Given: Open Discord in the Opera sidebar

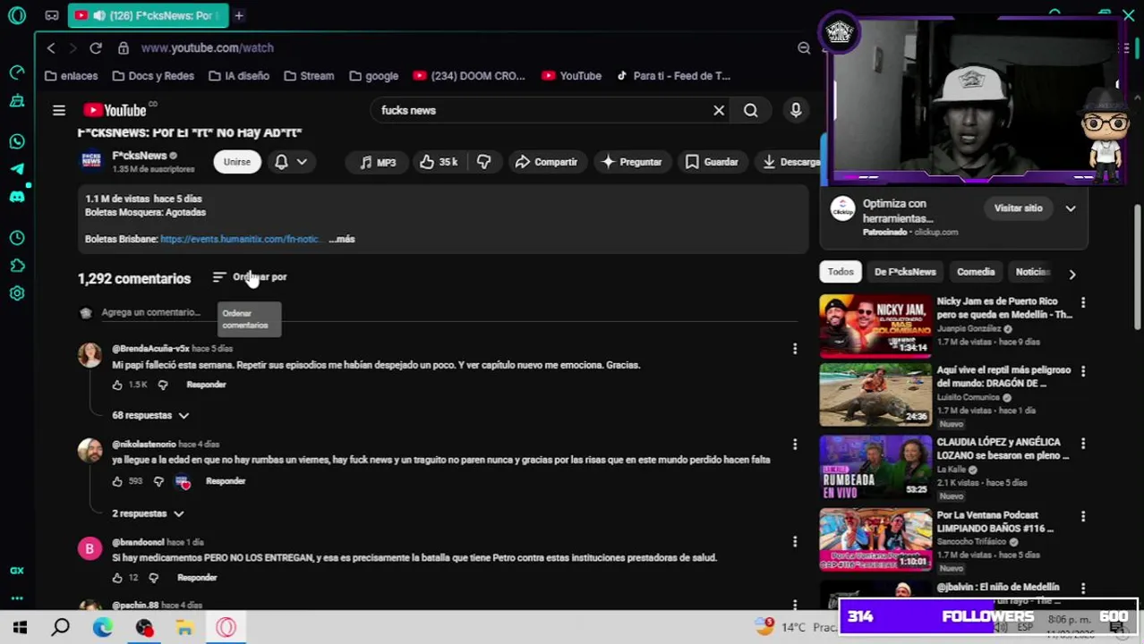Looking at the screenshot, I should [x=17, y=197].
